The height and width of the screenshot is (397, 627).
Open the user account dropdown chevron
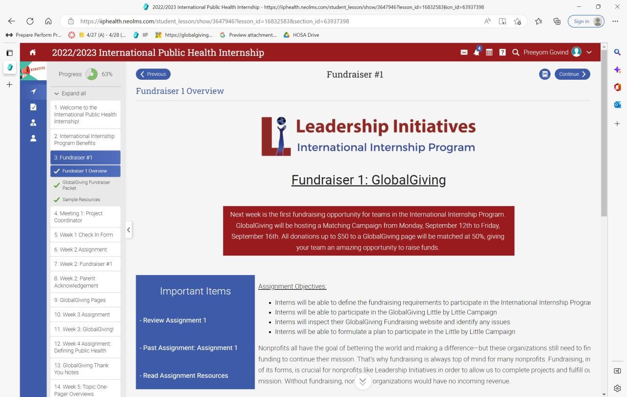pos(589,52)
